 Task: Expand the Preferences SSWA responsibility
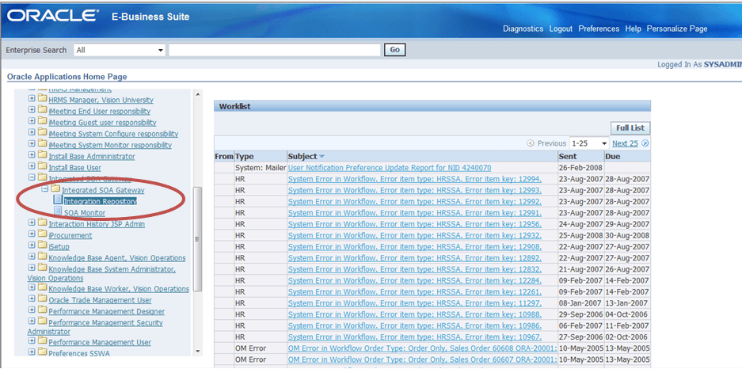pos(32,352)
